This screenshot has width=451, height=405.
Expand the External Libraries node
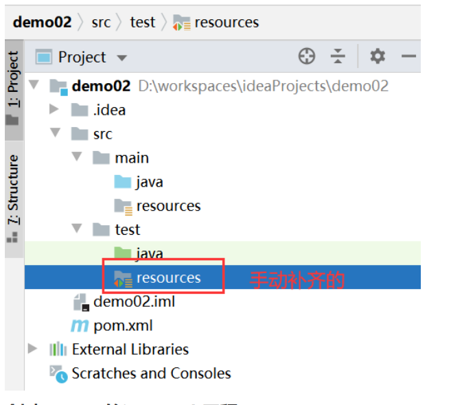pyautogui.click(x=32, y=348)
